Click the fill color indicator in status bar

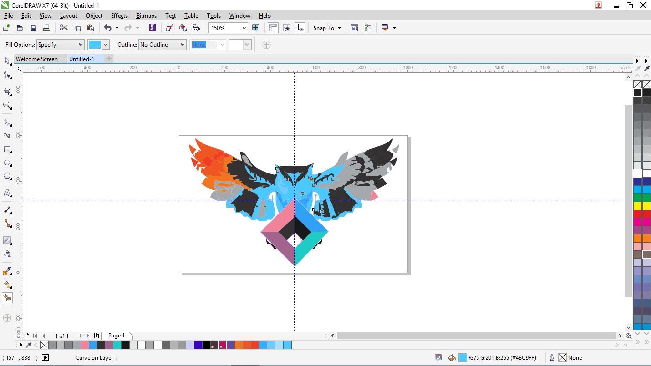click(462, 357)
